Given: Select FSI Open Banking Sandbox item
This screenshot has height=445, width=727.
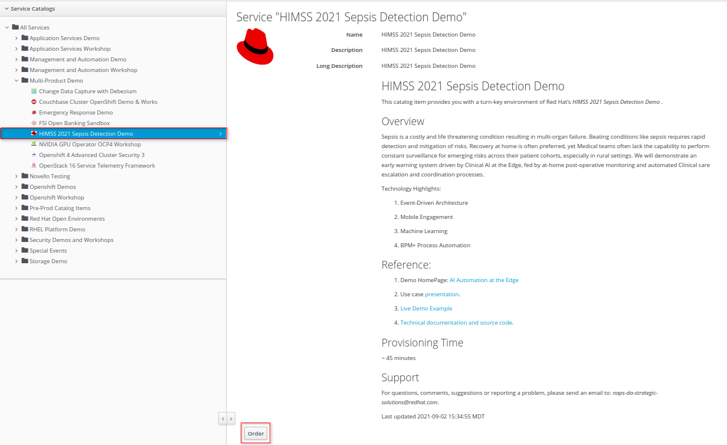Looking at the screenshot, I should pyautogui.click(x=74, y=123).
